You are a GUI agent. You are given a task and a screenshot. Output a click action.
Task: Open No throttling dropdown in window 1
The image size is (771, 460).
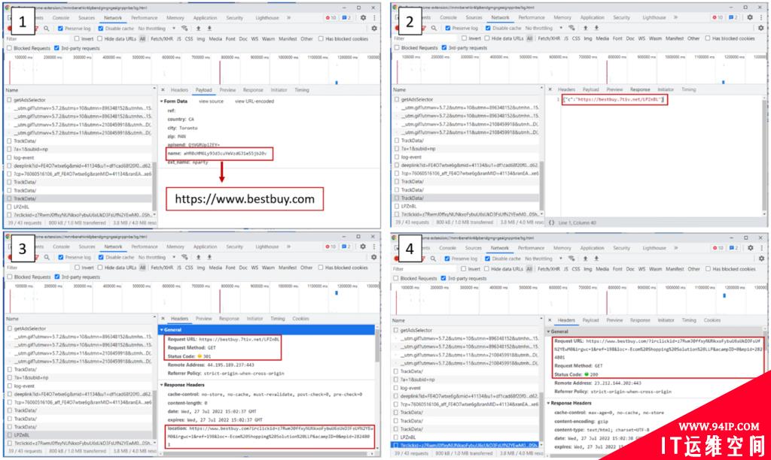(157, 29)
